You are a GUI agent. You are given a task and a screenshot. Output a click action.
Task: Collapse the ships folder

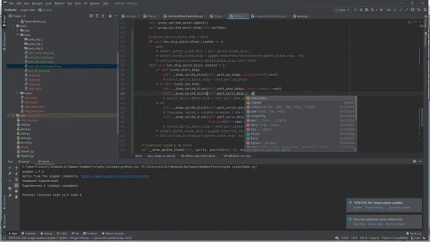click(x=17, y=35)
